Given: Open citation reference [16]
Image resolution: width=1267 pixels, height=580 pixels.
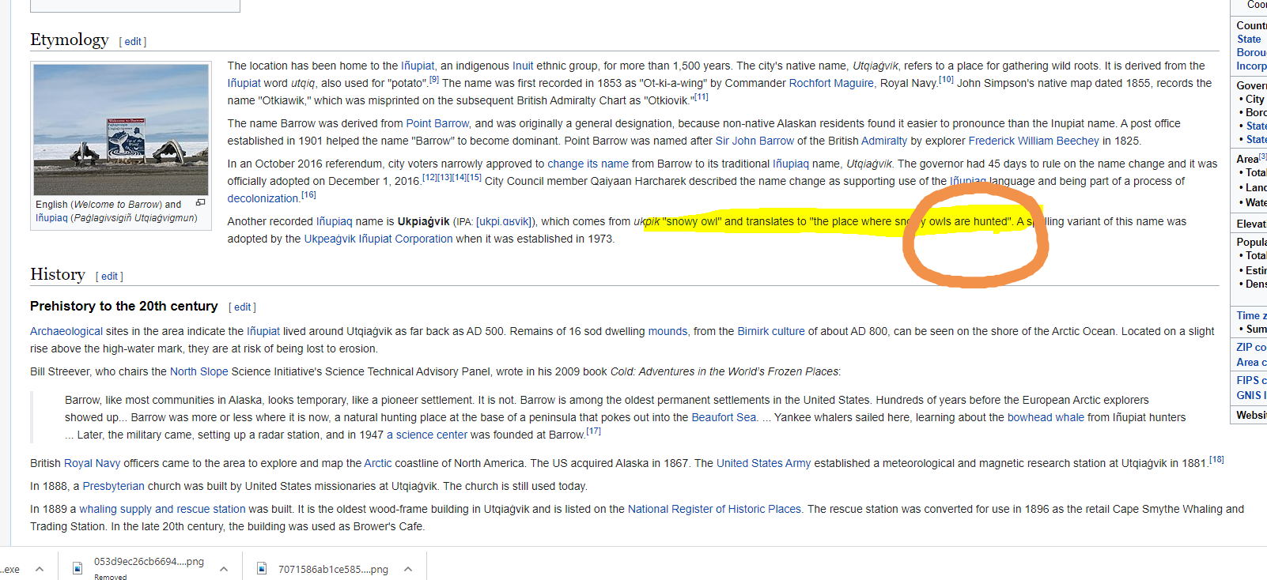Looking at the screenshot, I should pyautogui.click(x=308, y=195).
